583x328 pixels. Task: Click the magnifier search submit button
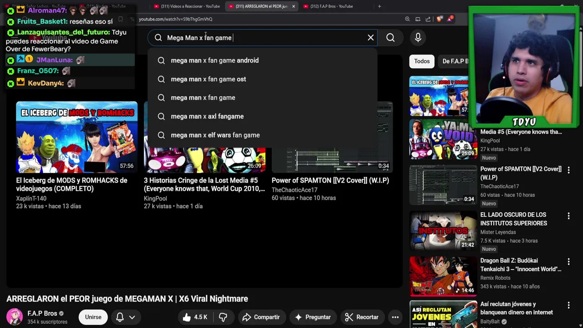pyautogui.click(x=390, y=38)
